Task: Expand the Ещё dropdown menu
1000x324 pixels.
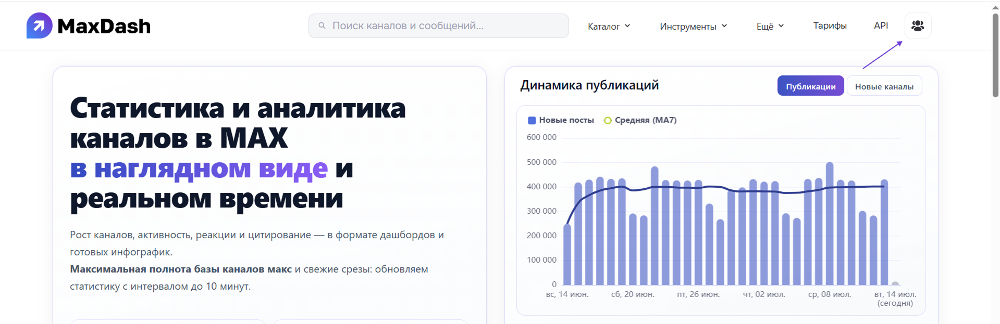Action: 770,26
